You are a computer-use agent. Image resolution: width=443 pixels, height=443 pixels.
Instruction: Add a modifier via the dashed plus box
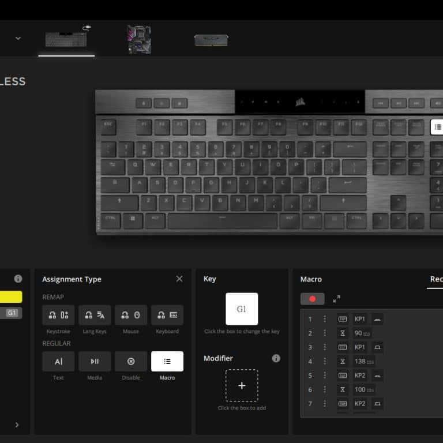pyautogui.click(x=242, y=386)
